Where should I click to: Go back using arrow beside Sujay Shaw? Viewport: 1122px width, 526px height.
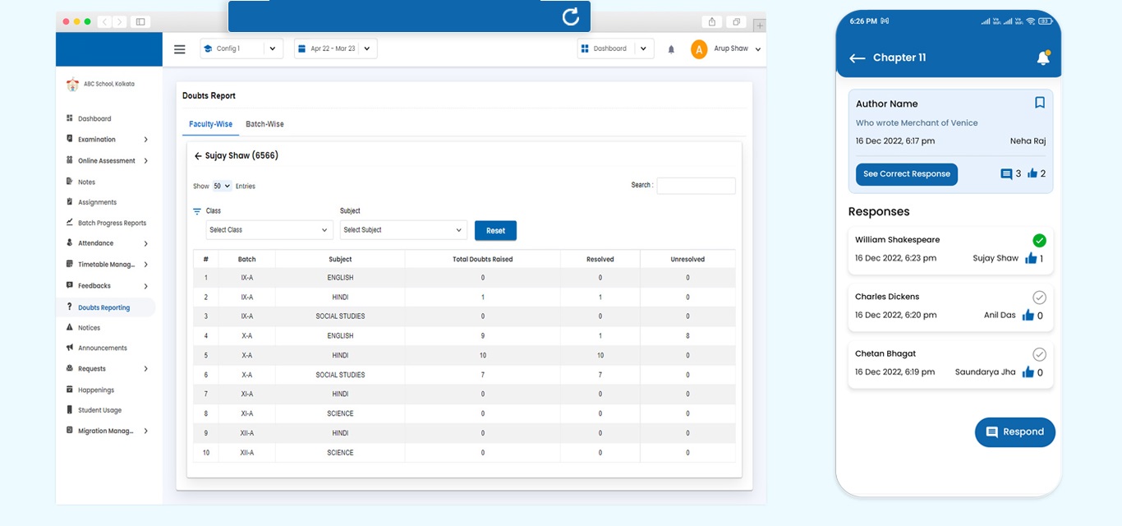tap(198, 156)
